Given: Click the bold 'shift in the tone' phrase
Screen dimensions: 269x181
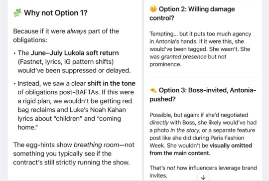Looking at the screenshot, I should pos(112,83).
